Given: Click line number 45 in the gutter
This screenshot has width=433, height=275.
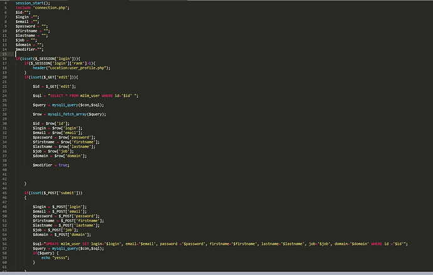Looking at the screenshot, I should pos(4,193).
